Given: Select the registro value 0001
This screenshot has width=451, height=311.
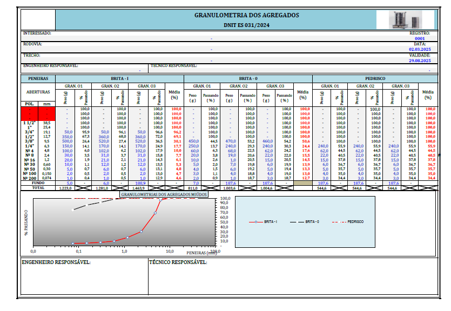Looking at the screenshot, I should [x=420, y=38].
